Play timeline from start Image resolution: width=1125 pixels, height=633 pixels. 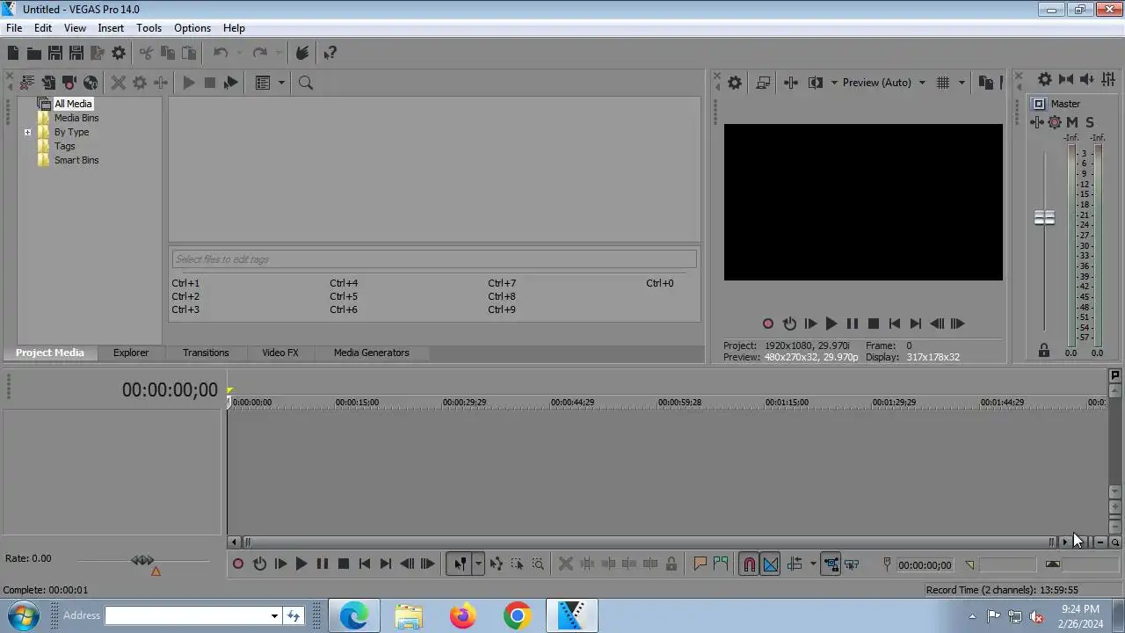[x=280, y=564]
